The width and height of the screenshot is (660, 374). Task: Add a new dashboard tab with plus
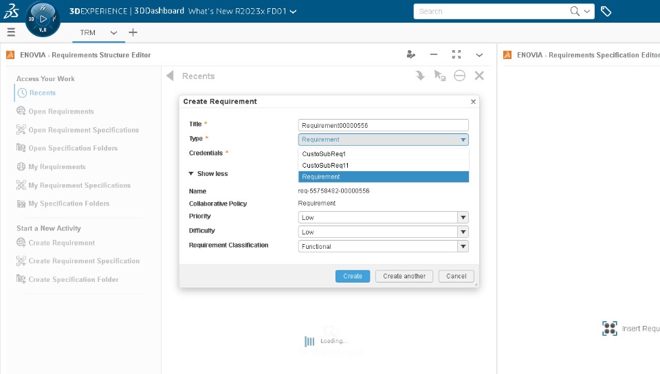point(133,32)
